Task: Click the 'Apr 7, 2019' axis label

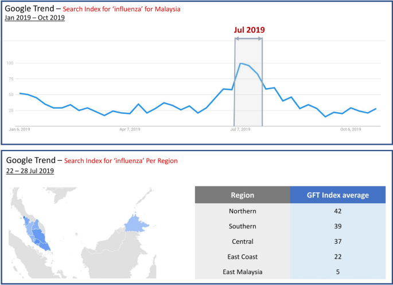Action: (x=130, y=129)
